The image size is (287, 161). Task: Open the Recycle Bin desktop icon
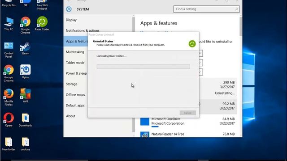click(x=9, y=3)
